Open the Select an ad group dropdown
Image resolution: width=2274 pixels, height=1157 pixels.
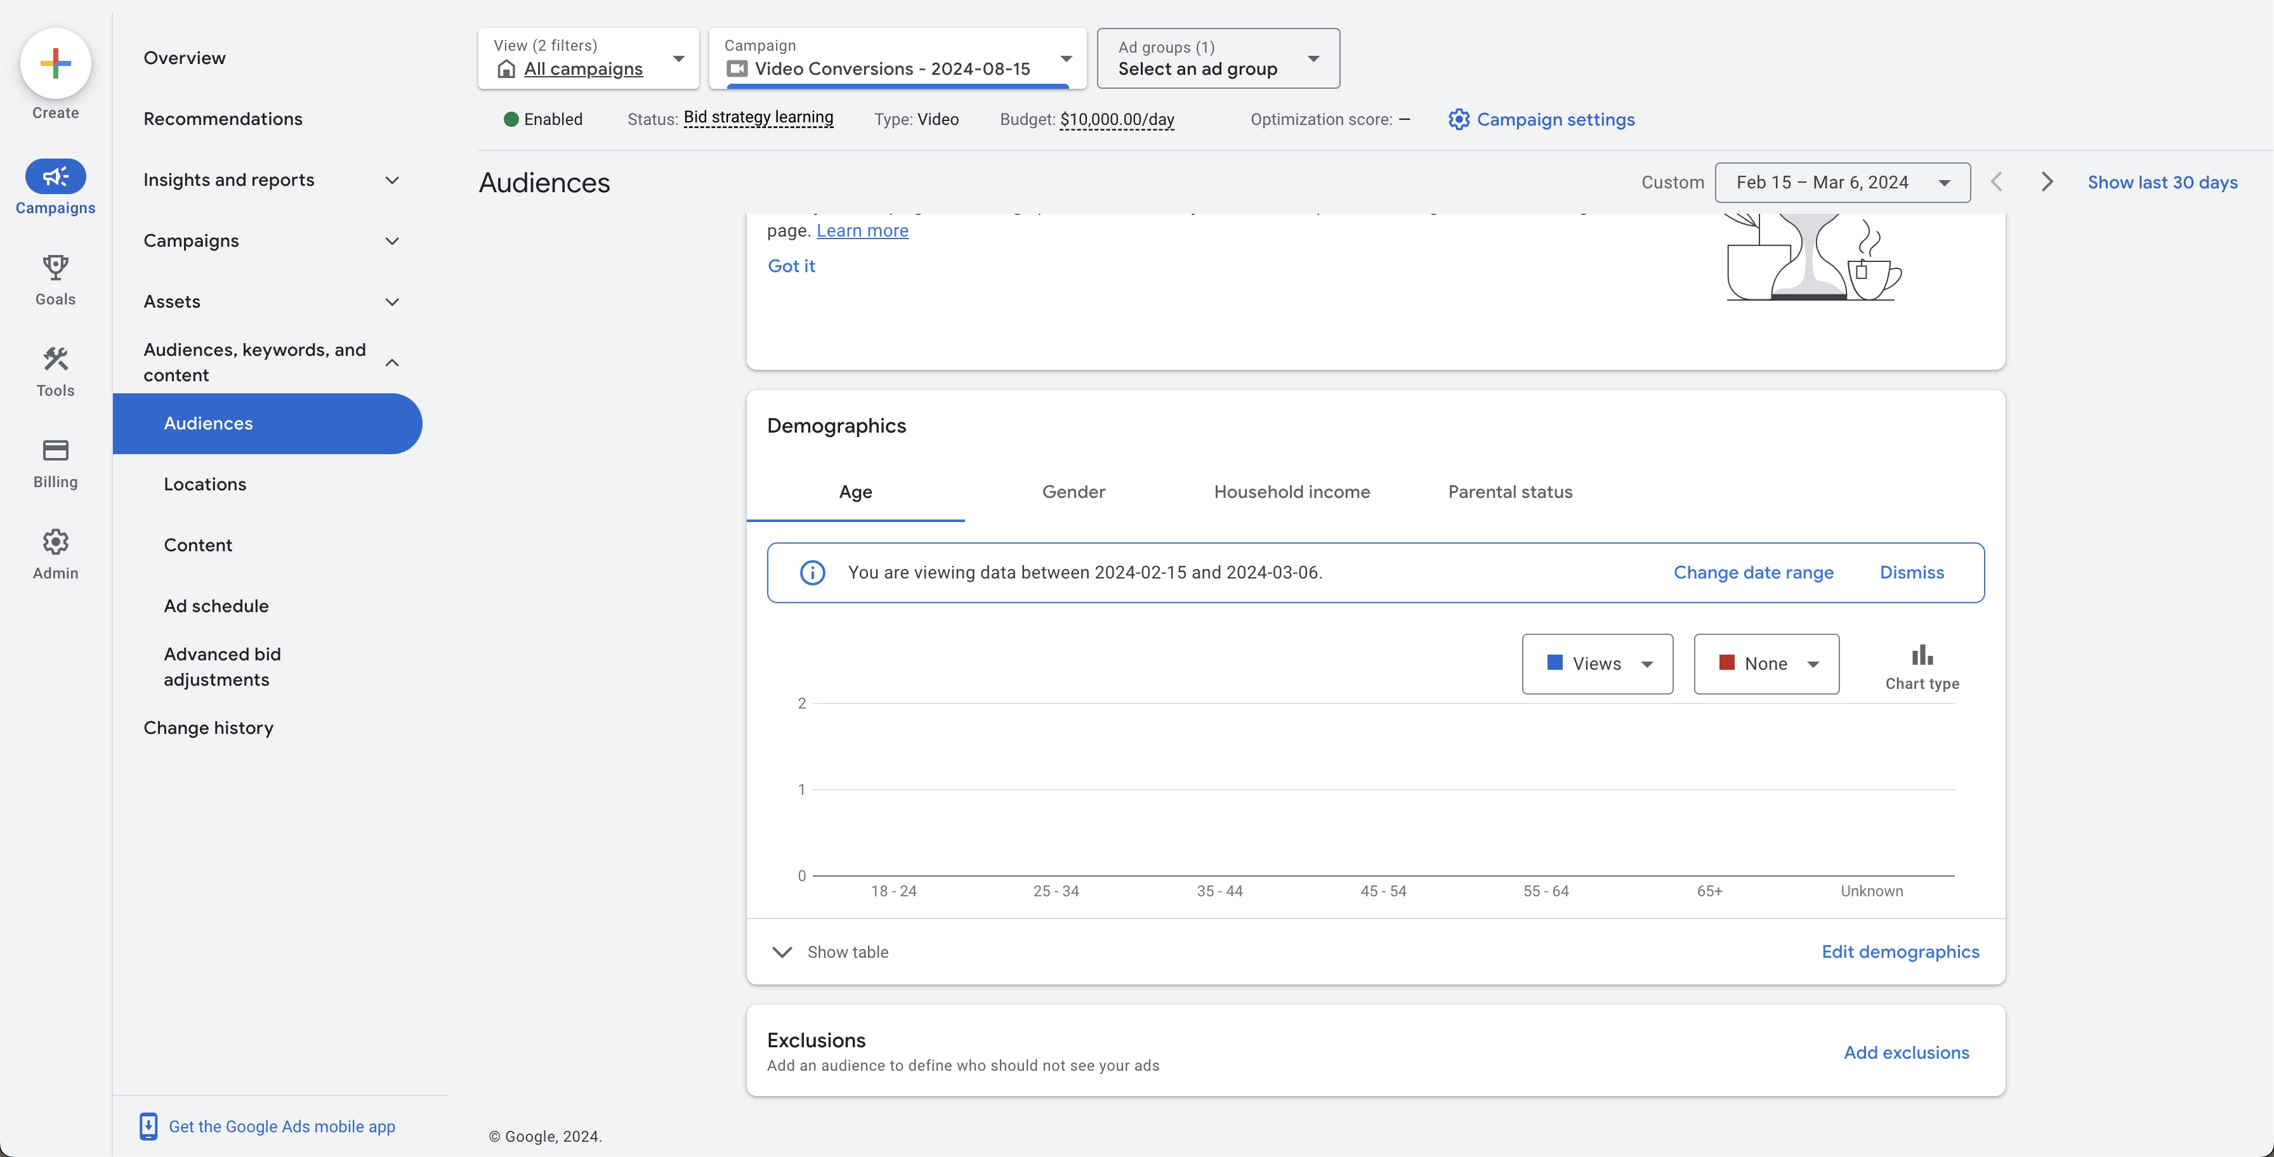tap(1218, 58)
